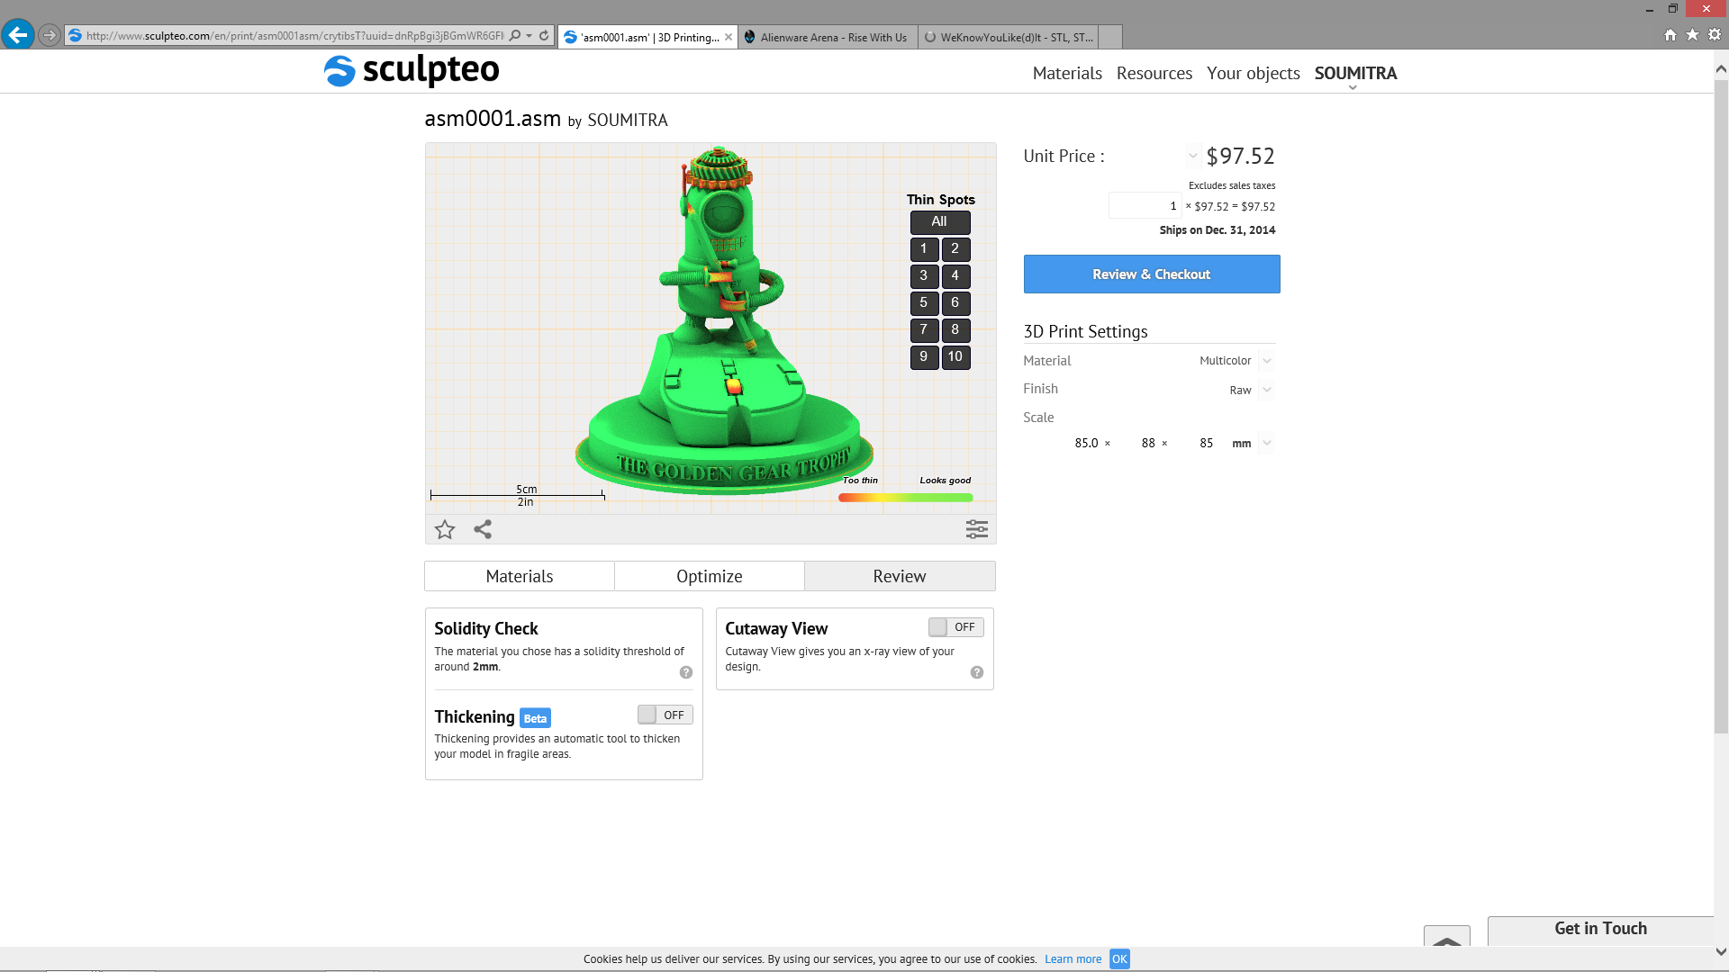Open Cutaway View help question mark
1729x972 pixels.
tap(977, 672)
